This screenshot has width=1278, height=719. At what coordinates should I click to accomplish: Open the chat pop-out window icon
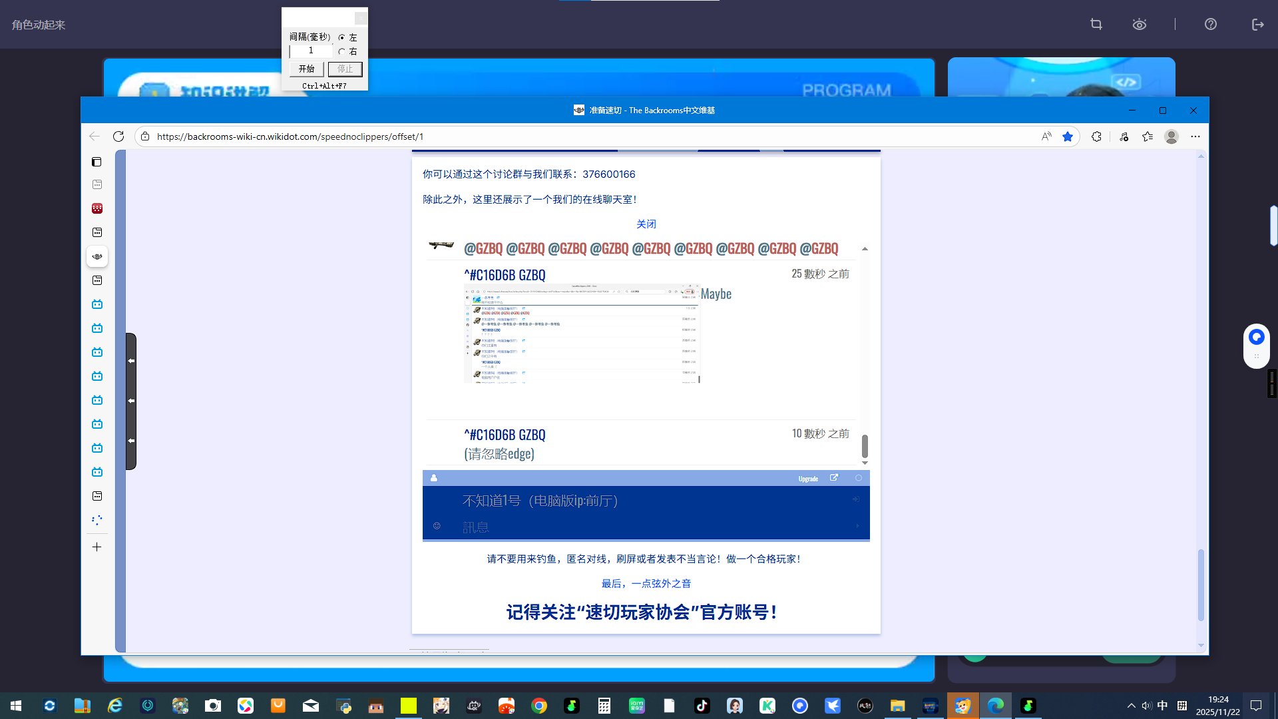tap(834, 478)
